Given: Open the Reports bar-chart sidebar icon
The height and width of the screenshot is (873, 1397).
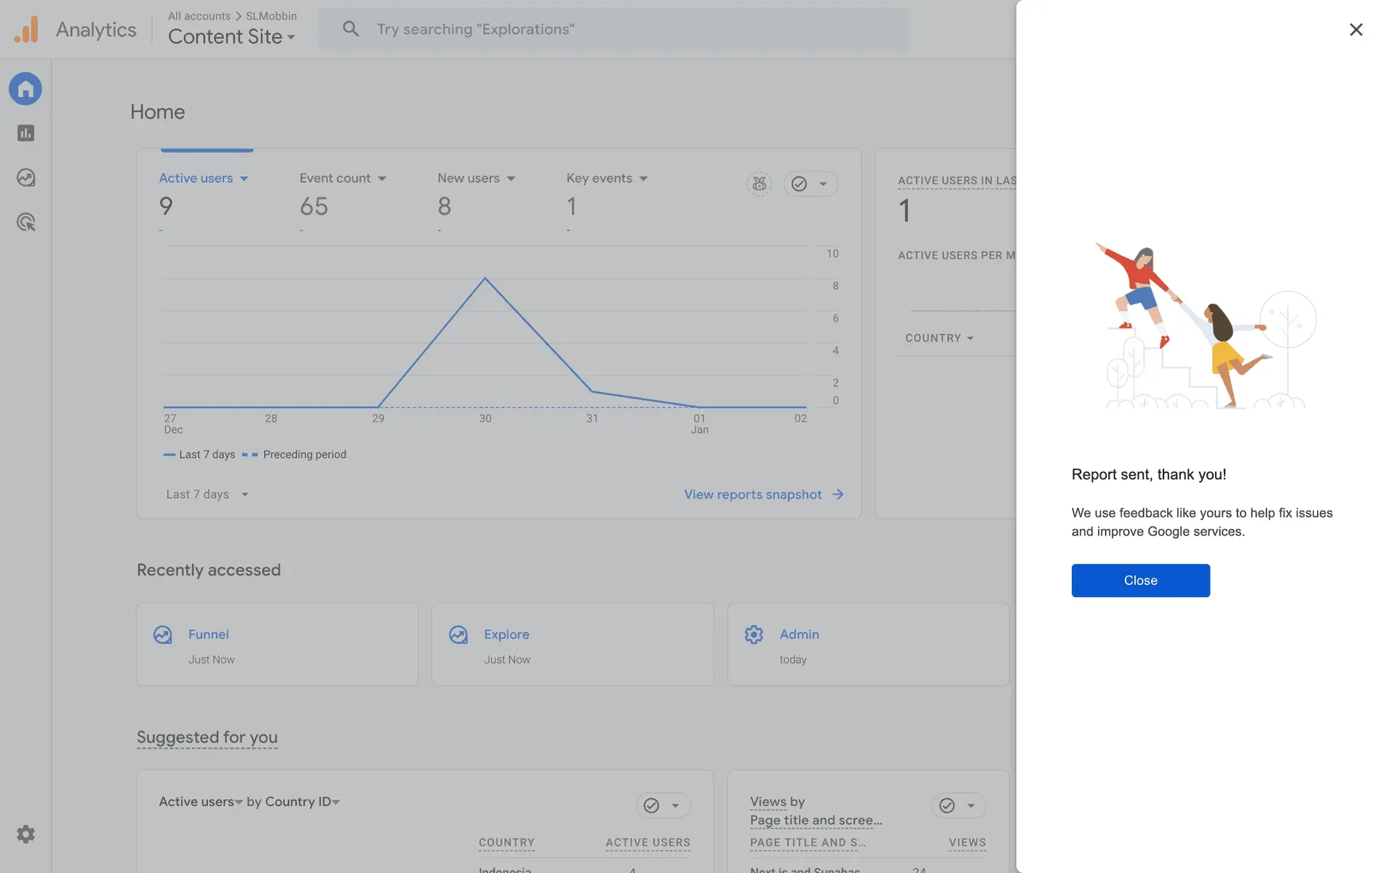Looking at the screenshot, I should (25, 133).
